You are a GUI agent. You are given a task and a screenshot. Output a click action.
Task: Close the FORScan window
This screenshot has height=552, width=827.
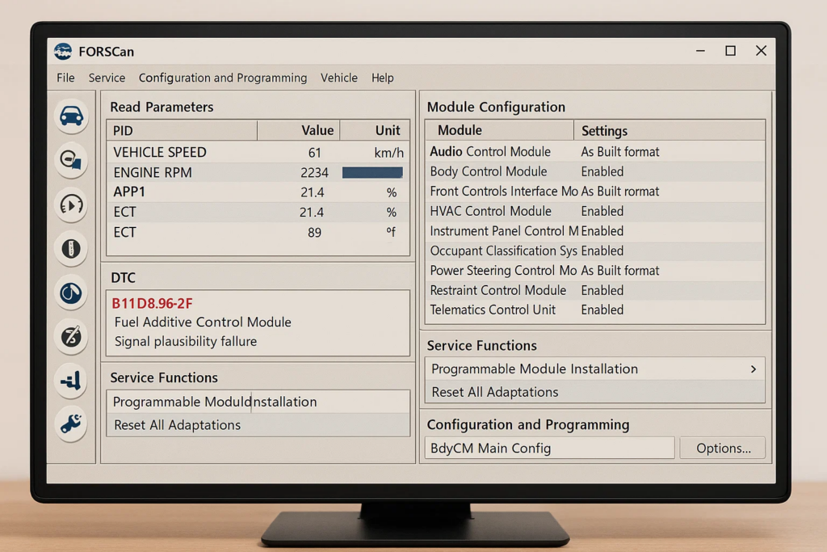click(x=761, y=51)
